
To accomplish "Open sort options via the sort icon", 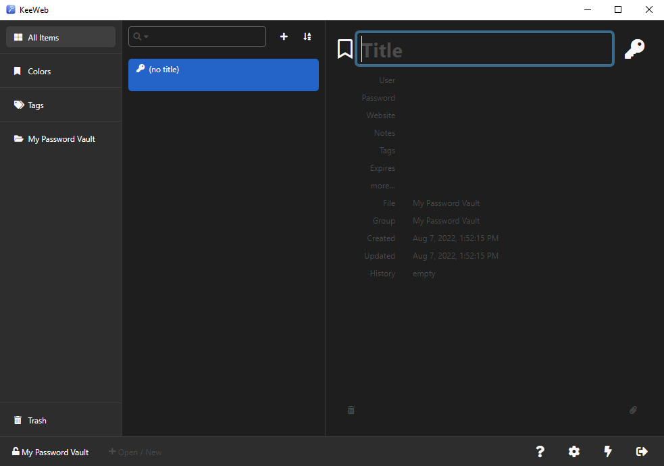I will pos(307,36).
